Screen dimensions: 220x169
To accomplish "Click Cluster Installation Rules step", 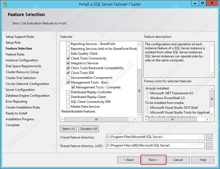I will click(23, 107).
